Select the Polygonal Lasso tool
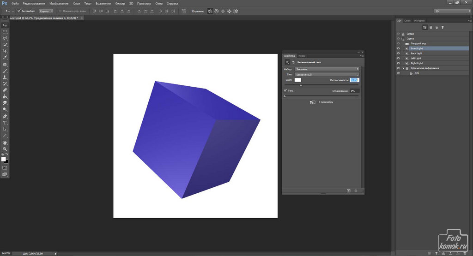Image resolution: width=473 pixels, height=256 pixels. [x=5, y=38]
